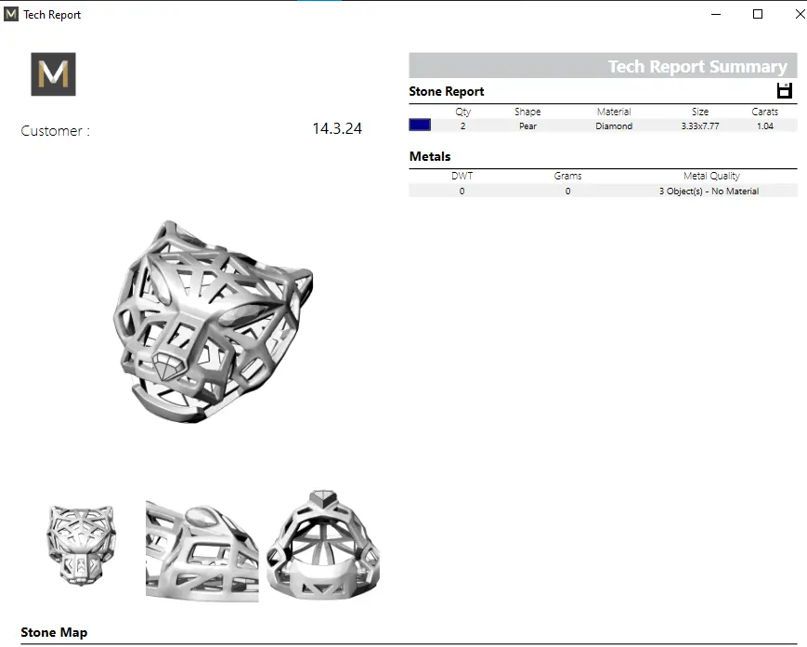807x647 pixels.
Task: Click the Tech Report Summary header bar
Action: click(x=603, y=66)
